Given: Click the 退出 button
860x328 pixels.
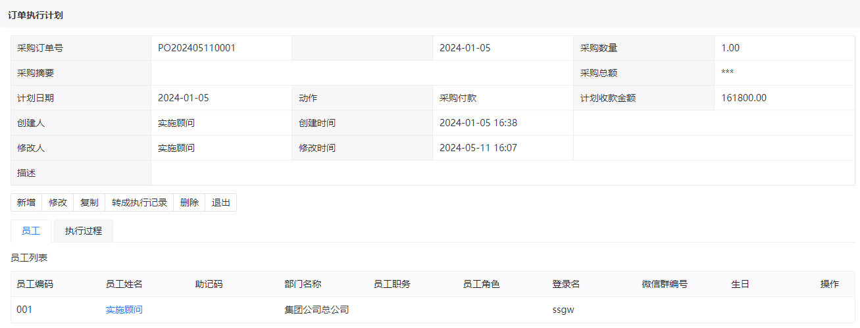Looking at the screenshot, I should 221,202.
